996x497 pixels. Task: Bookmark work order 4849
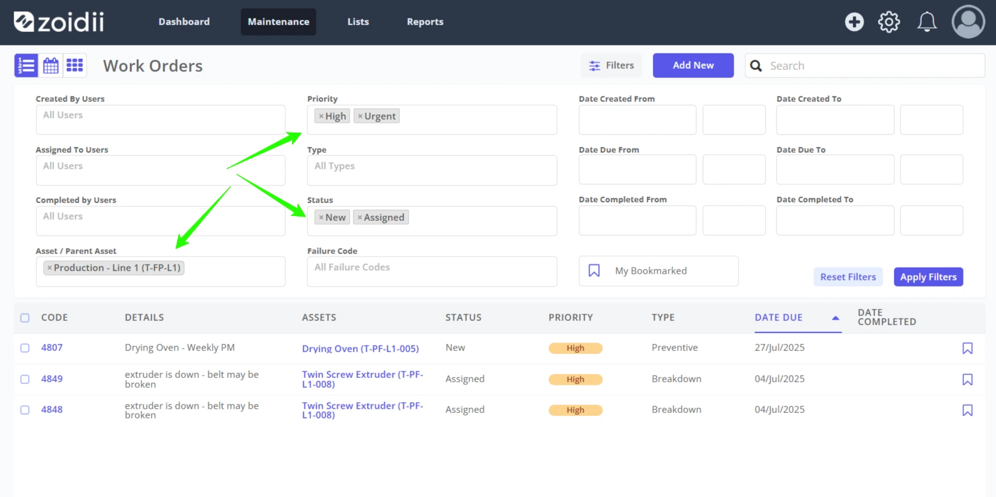tap(967, 380)
